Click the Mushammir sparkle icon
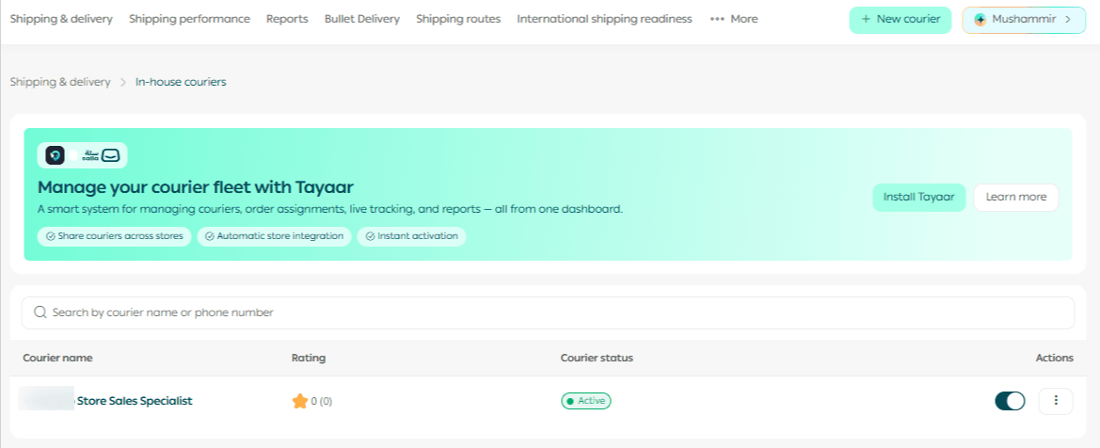This screenshot has width=1100, height=448. [x=980, y=20]
